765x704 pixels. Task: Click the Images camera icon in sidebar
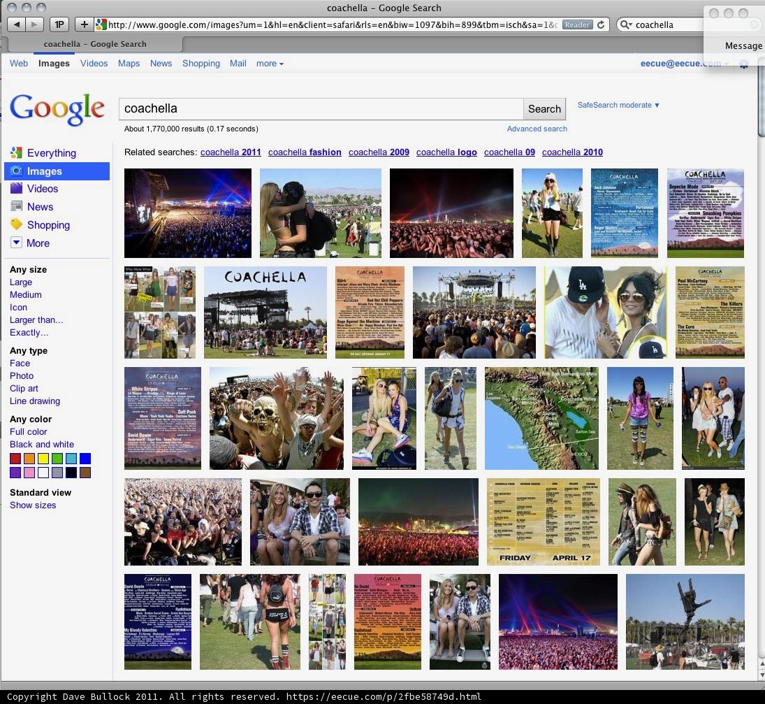(x=17, y=171)
